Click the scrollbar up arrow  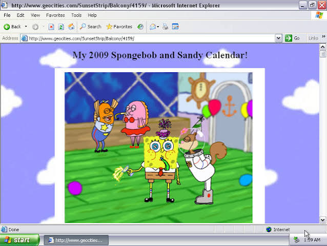click(x=322, y=47)
